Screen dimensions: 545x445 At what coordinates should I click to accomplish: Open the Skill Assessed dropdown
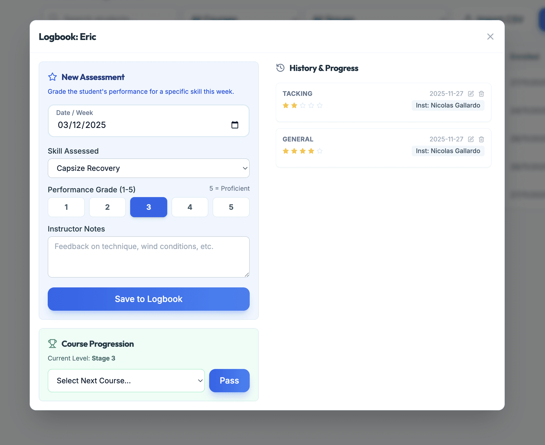click(148, 168)
